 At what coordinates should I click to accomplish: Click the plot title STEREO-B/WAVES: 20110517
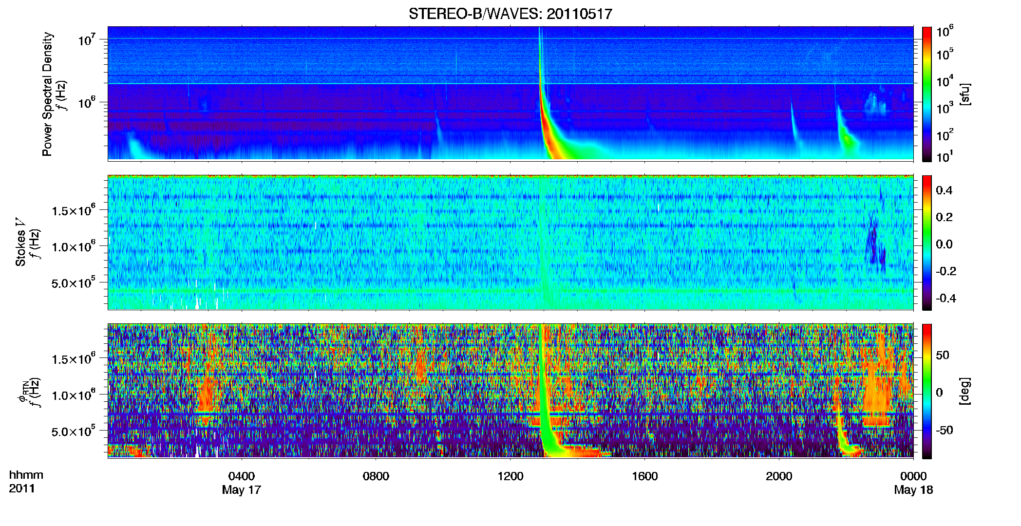click(510, 14)
